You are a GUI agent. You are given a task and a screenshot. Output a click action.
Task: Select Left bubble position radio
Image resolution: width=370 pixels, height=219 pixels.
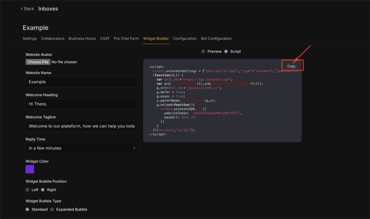tap(27, 190)
